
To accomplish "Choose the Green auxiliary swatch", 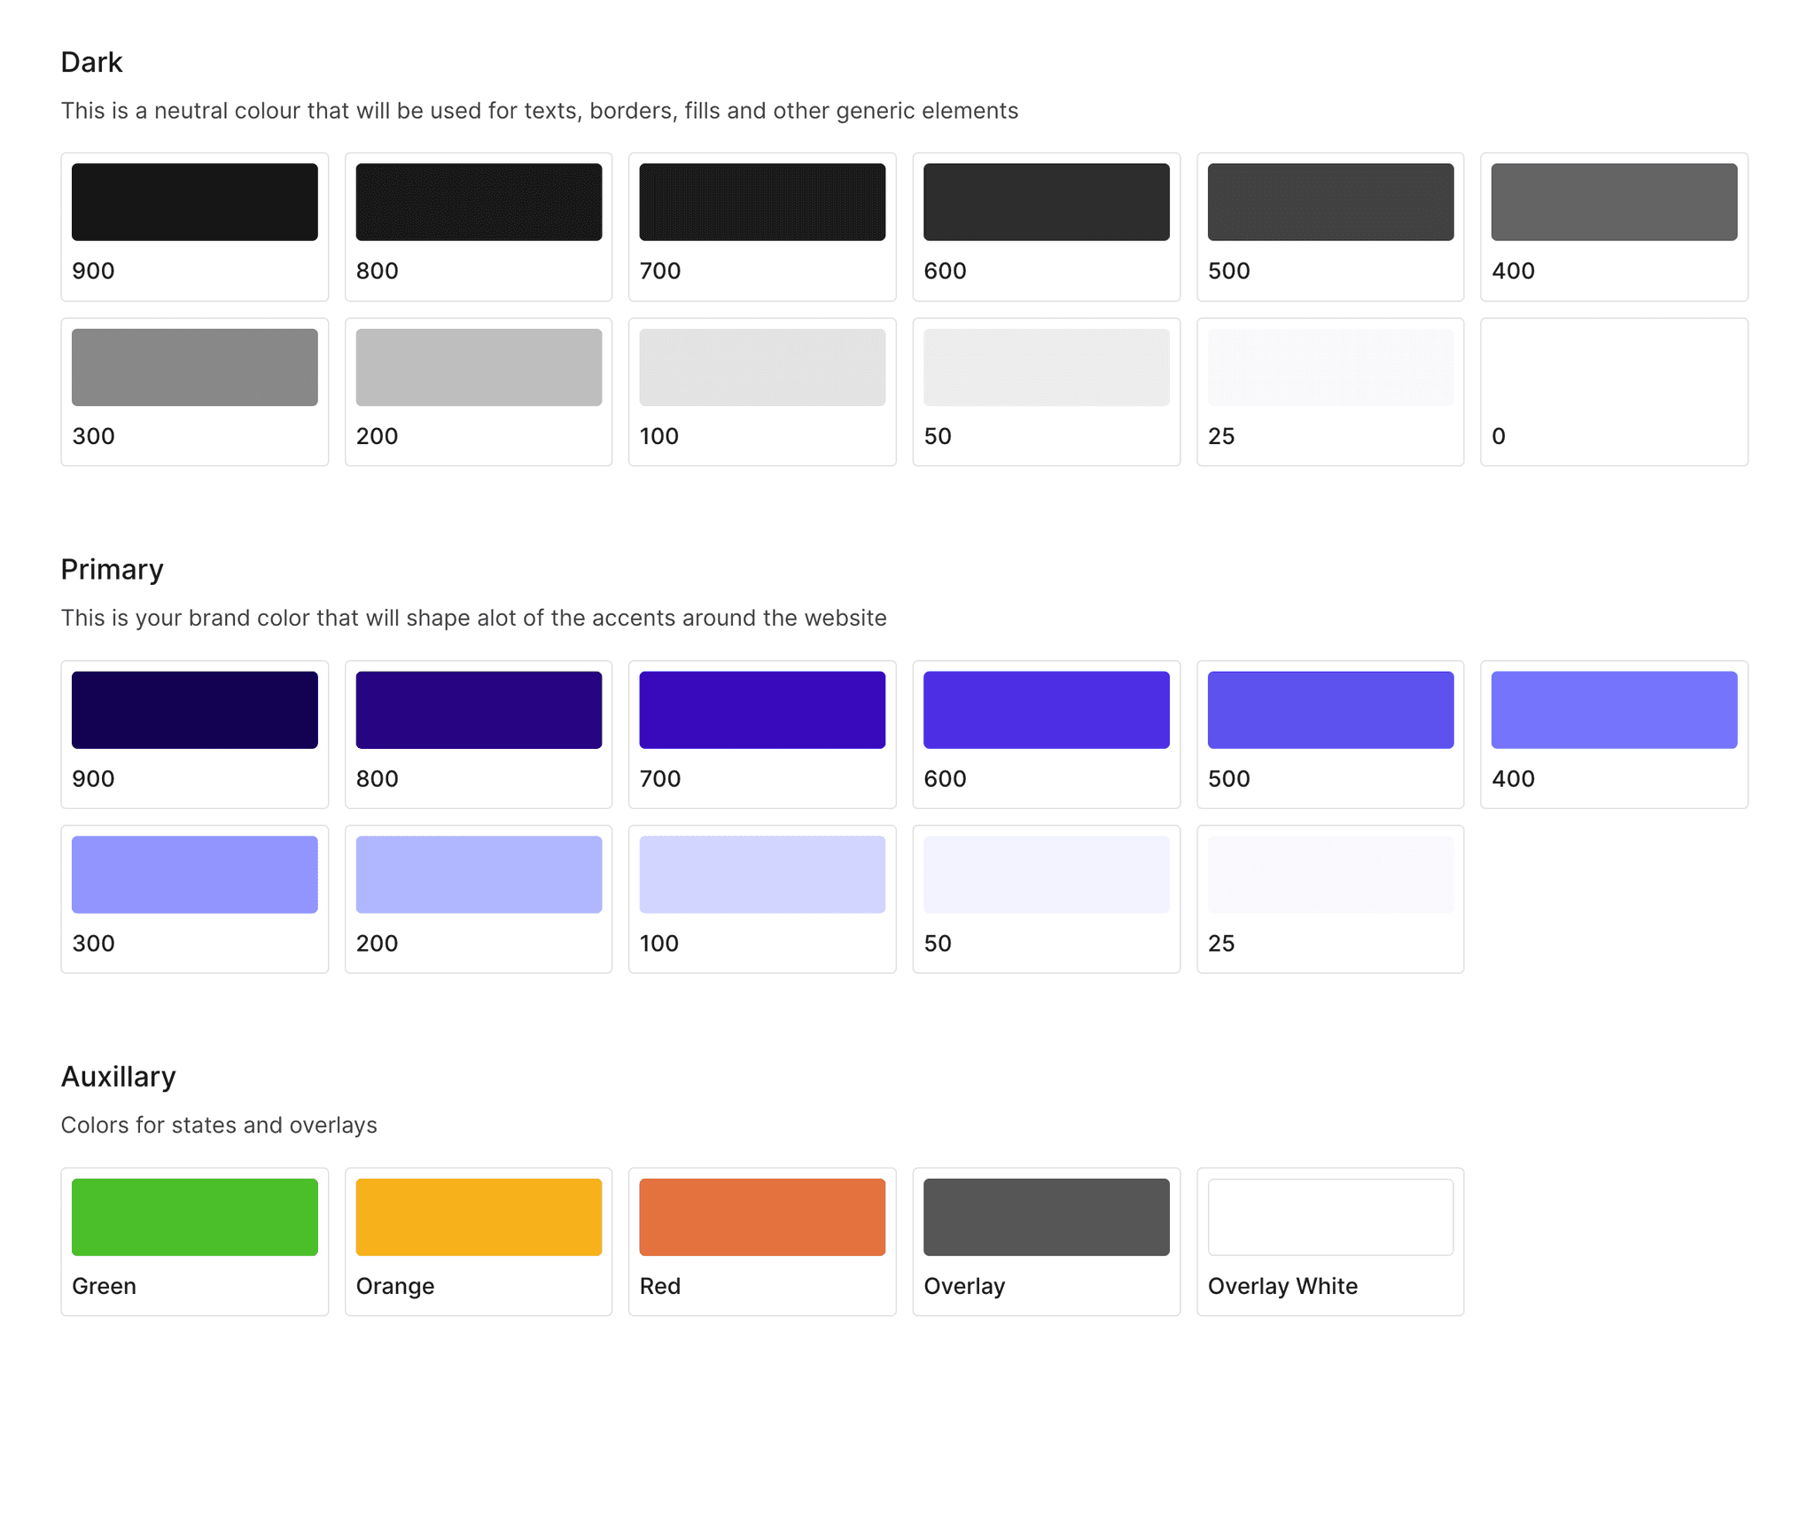I will coord(194,1216).
